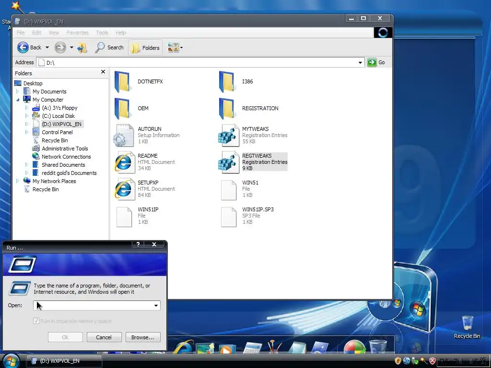Open notepad icon in dock
The width and height of the screenshot is (491, 368).
pos(297,347)
